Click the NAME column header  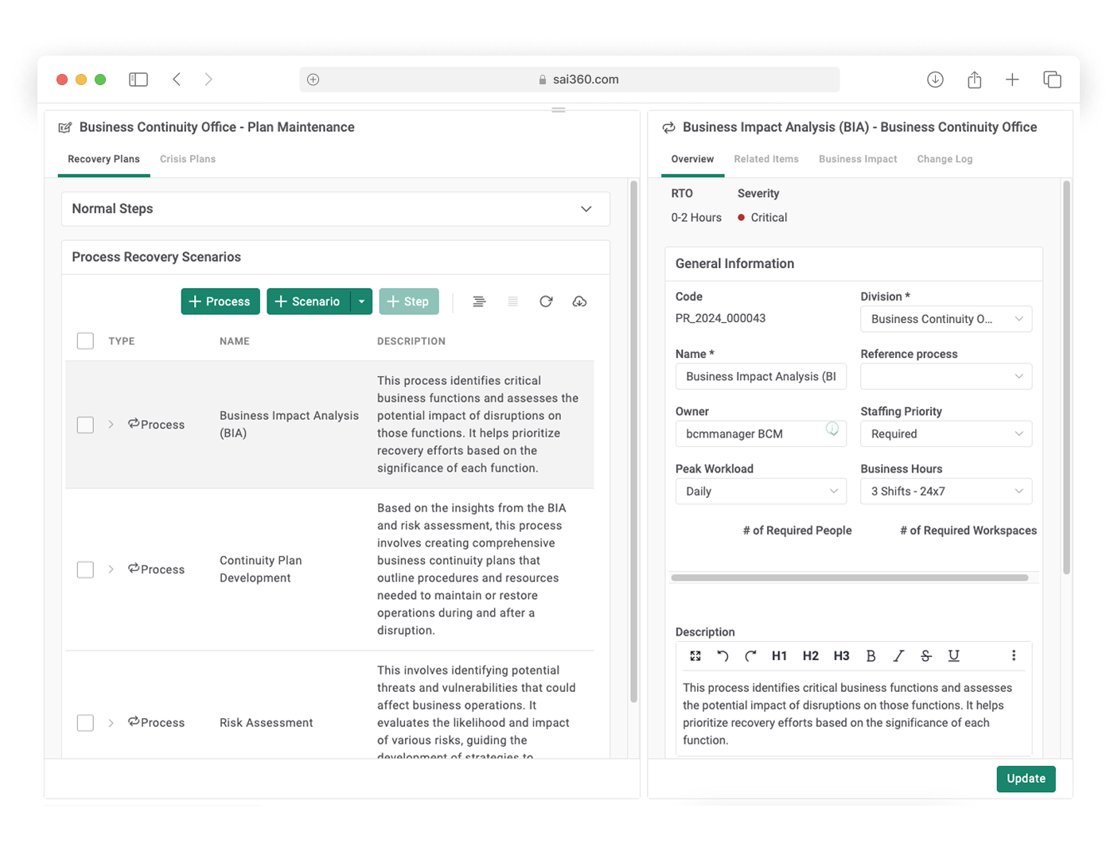(x=235, y=341)
